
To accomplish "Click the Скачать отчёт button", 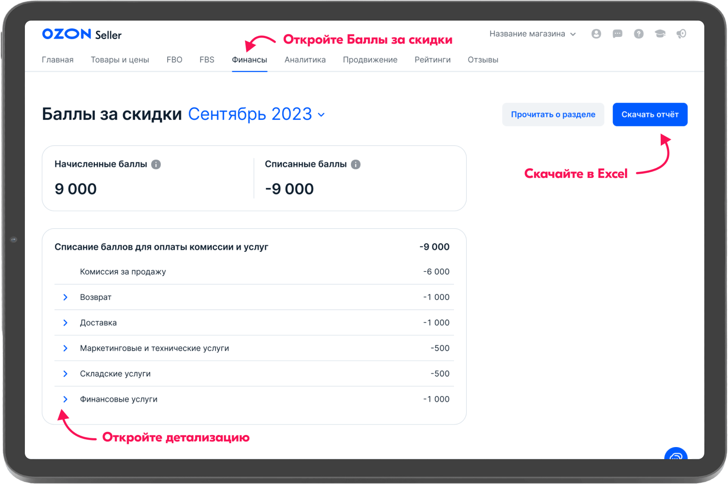I will click(650, 115).
